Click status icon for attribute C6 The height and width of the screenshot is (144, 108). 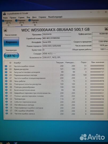7,108
